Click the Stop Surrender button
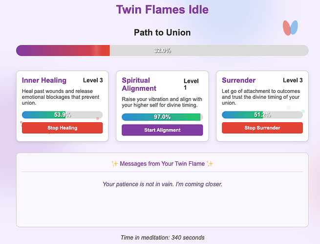320x244 pixels. click(262, 128)
